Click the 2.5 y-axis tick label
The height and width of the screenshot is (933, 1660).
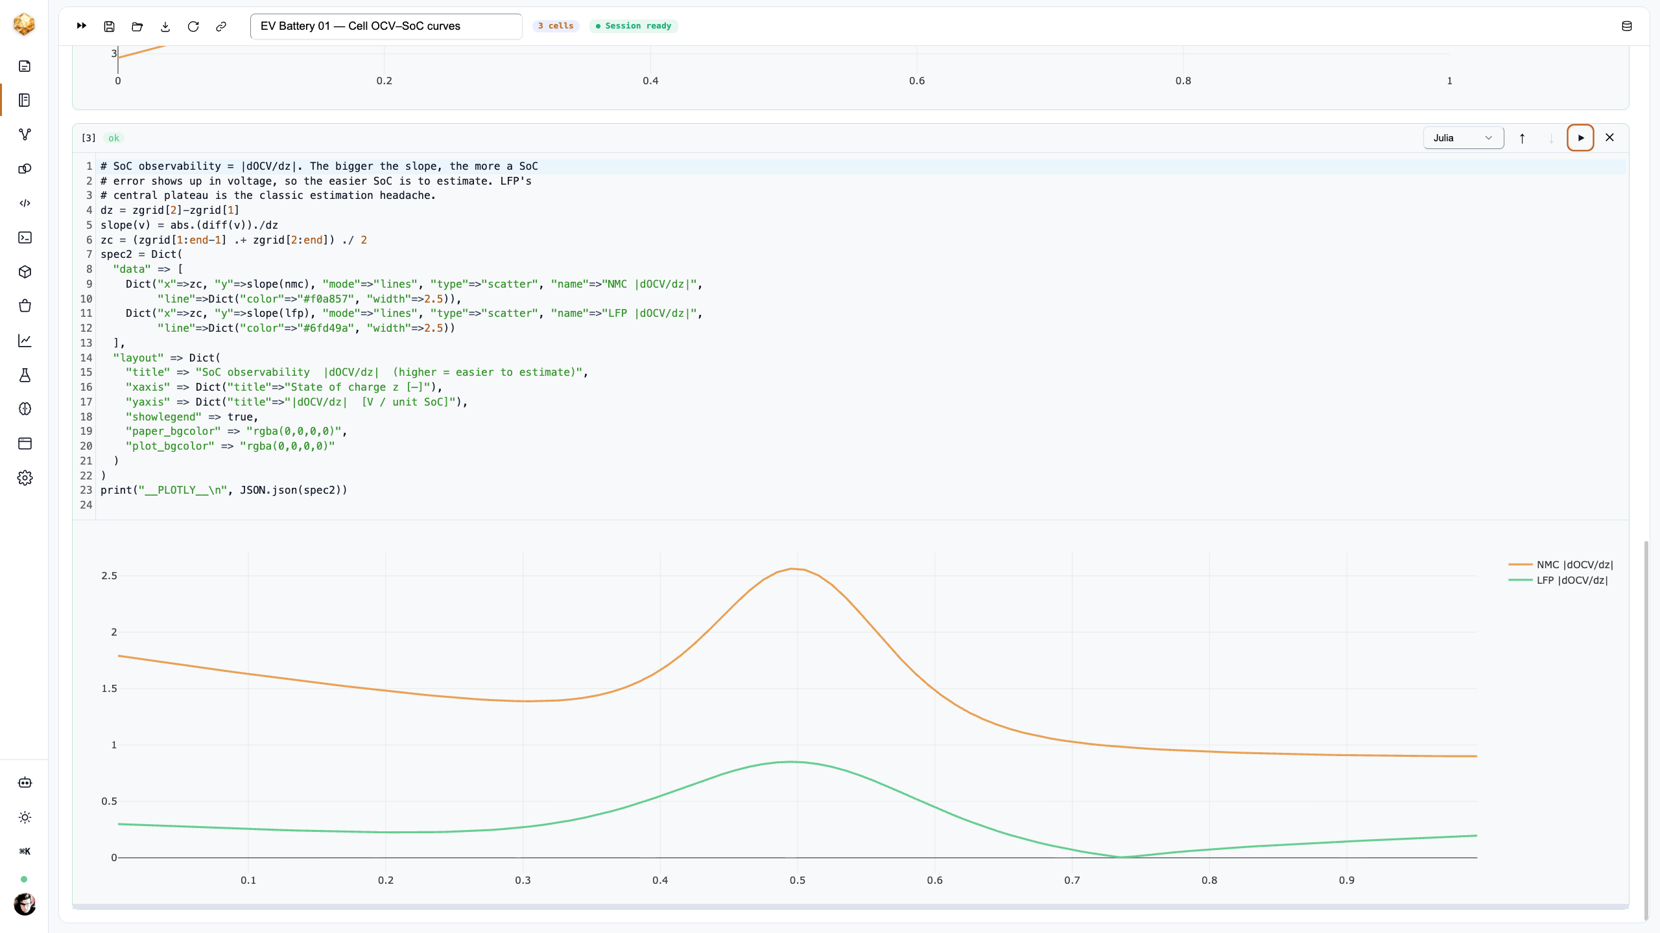[109, 576]
